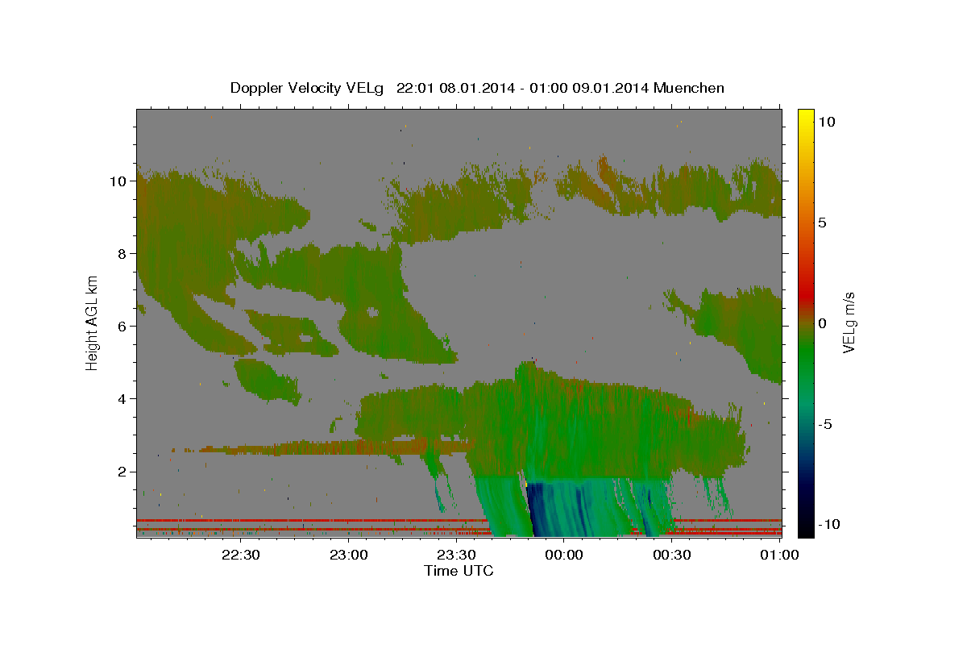Click the 23:30 time tick label
The image size is (967, 645).
(x=456, y=555)
